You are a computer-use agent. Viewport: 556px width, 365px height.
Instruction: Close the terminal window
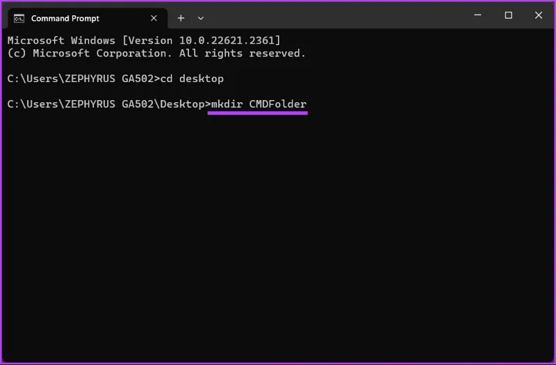point(538,15)
